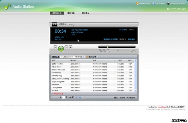Image resolution: width=188 pixels, height=123 pixels.
Task: Click the 3:27 length of Better Together
Action: 130,64
